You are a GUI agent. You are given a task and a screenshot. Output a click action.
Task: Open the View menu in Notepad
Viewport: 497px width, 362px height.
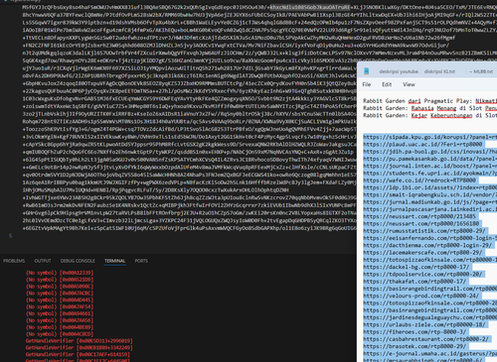pyautogui.click(x=409, y=84)
